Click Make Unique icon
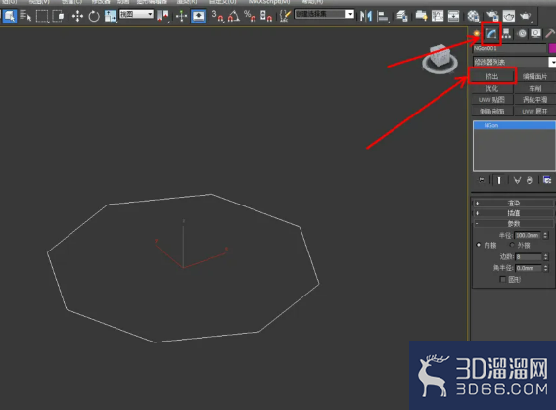Image resolution: width=556 pixels, height=410 pixels. [518, 180]
